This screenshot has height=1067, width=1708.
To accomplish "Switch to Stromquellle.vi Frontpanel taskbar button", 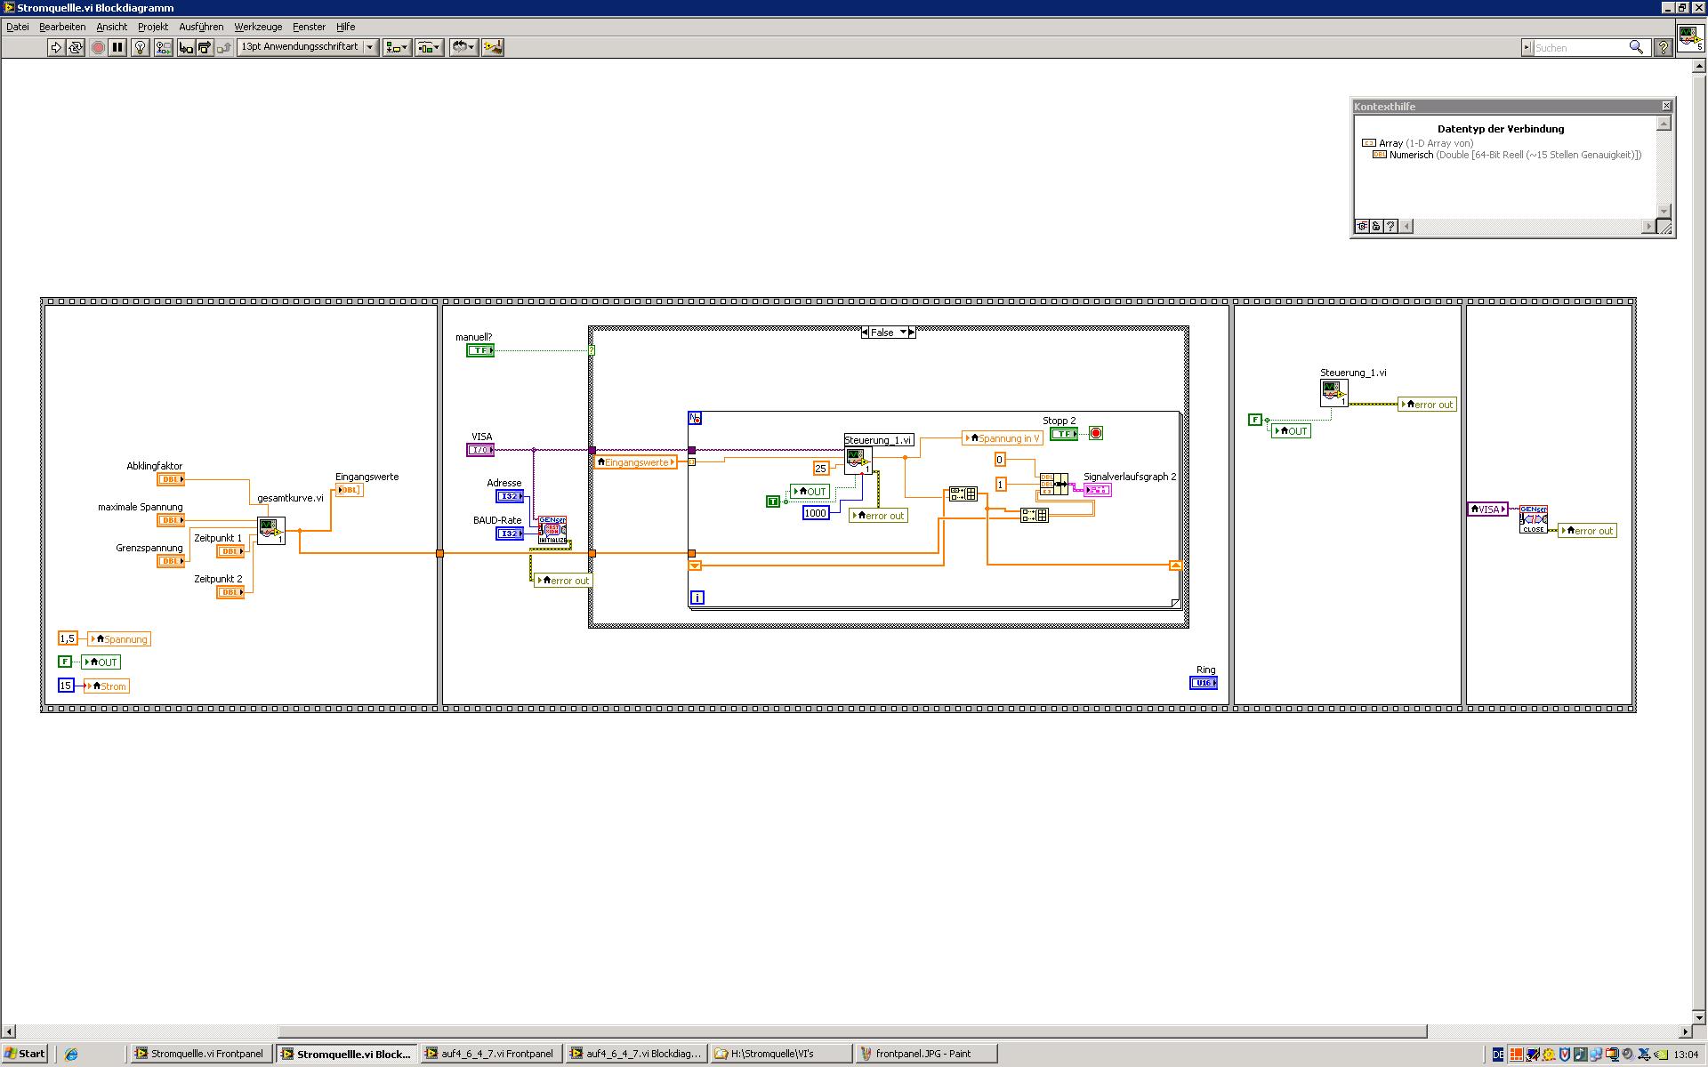I will click(x=198, y=1054).
